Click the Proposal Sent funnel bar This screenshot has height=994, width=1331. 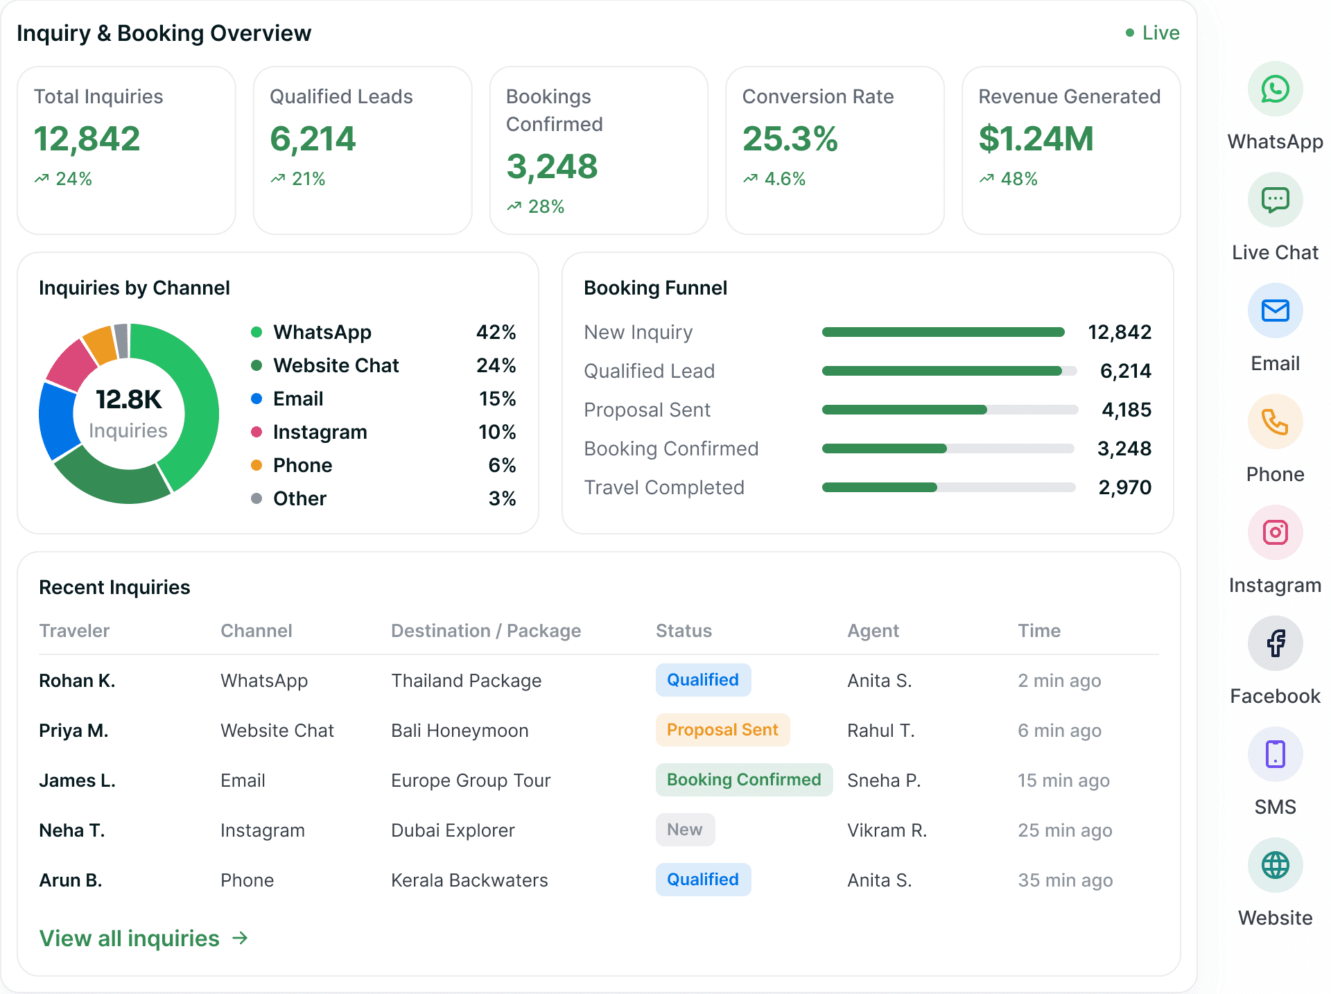pyautogui.click(x=950, y=410)
